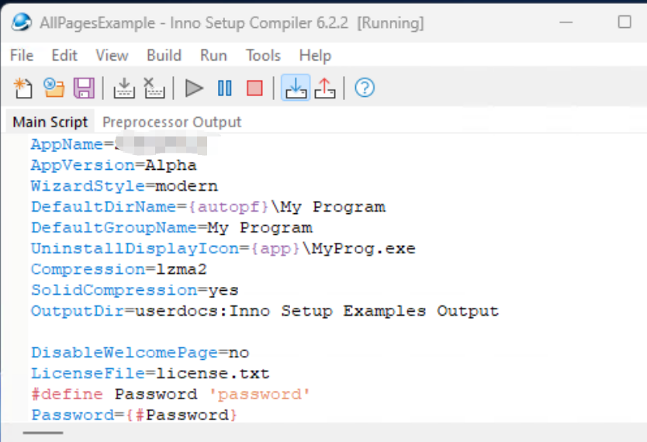The width and height of the screenshot is (647, 442).
Task: Click the Target Setup toolbar icon
Action: click(296, 88)
